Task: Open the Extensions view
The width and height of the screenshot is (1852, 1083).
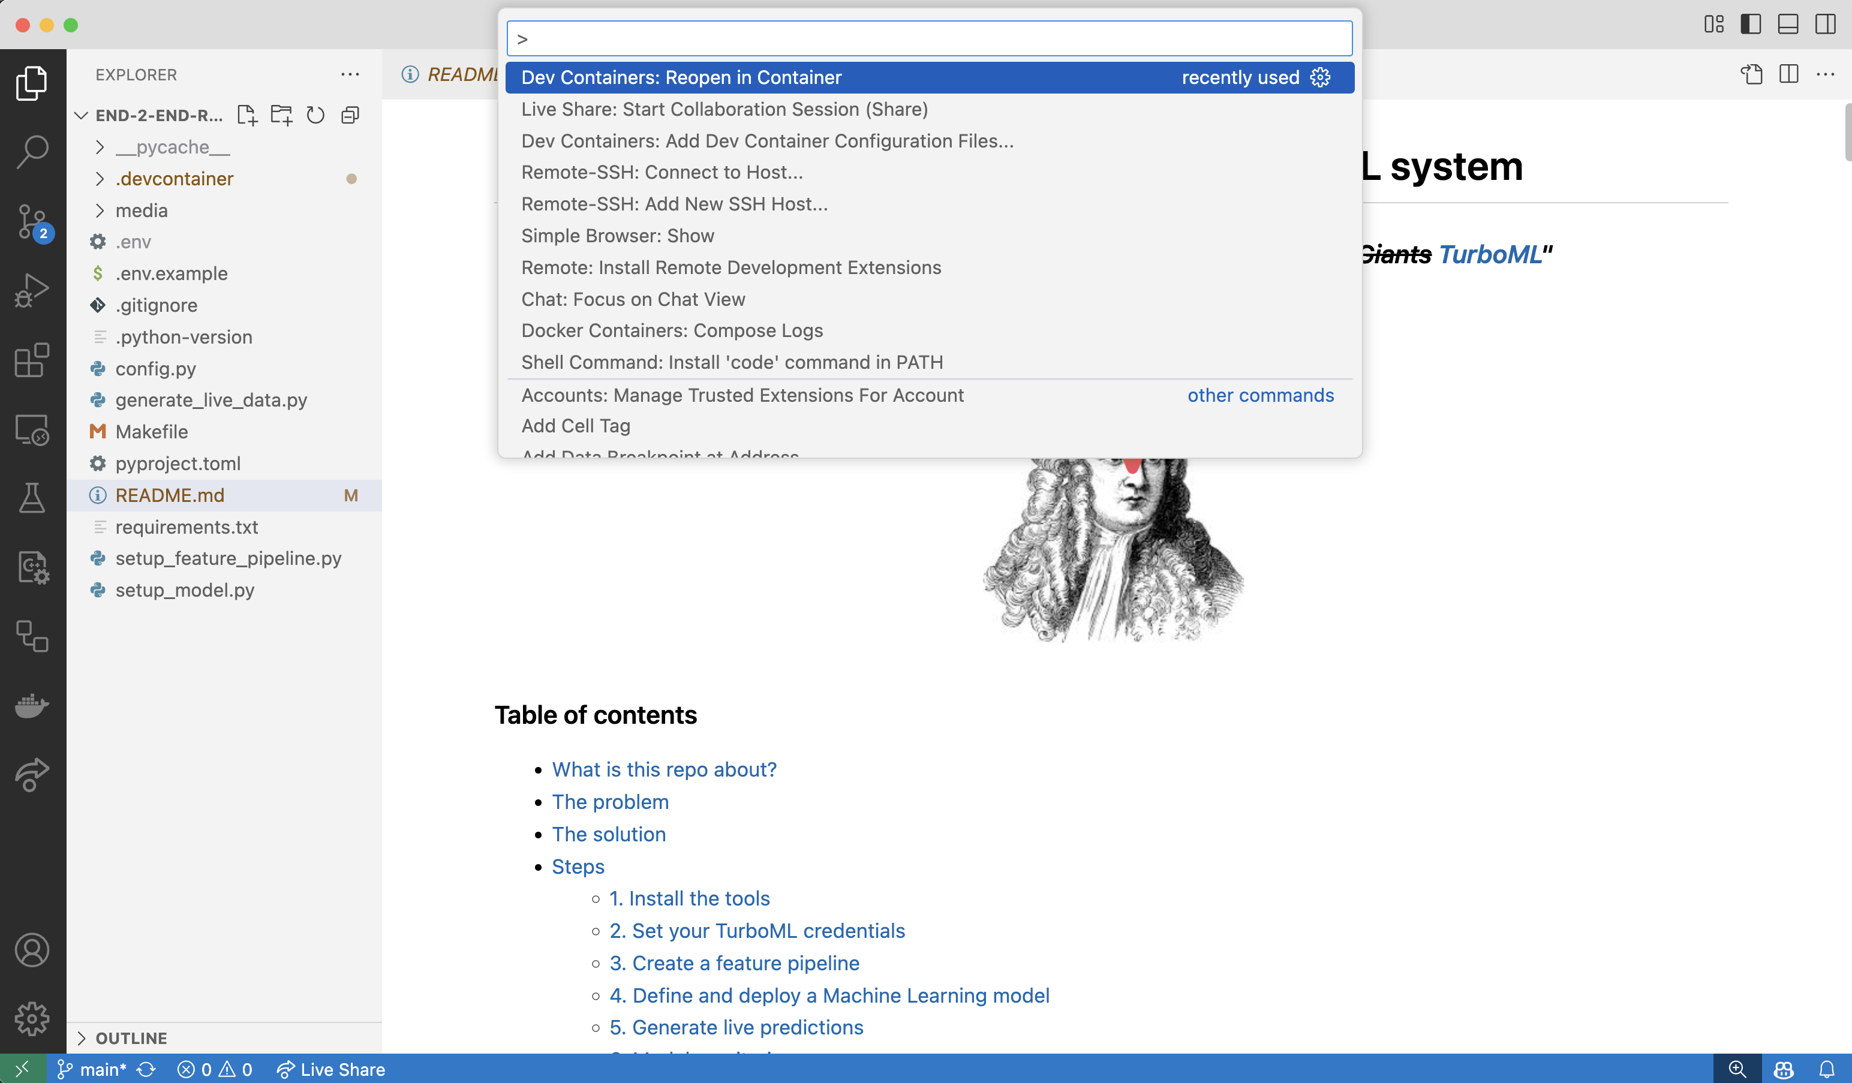Action: [x=32, y=360]
